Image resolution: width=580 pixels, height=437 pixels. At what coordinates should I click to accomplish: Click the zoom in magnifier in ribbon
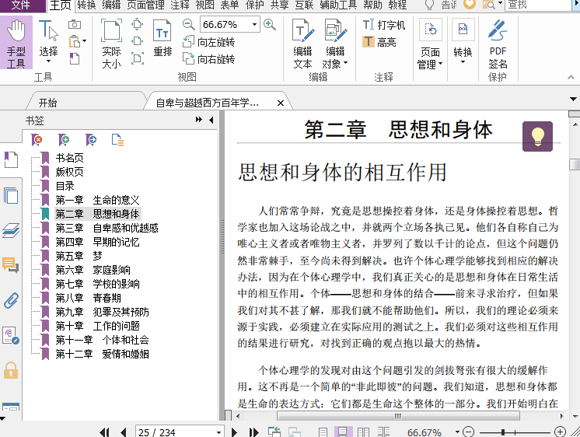click(x=270, y=25)
